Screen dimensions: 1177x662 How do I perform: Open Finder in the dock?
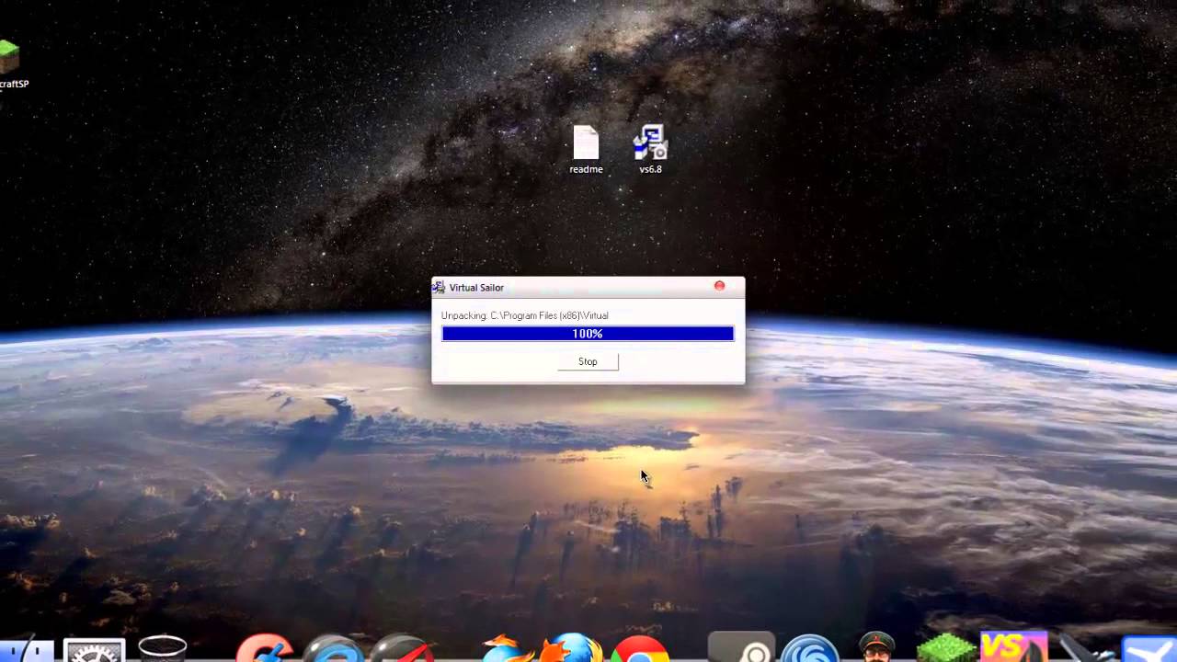[28, 650]
